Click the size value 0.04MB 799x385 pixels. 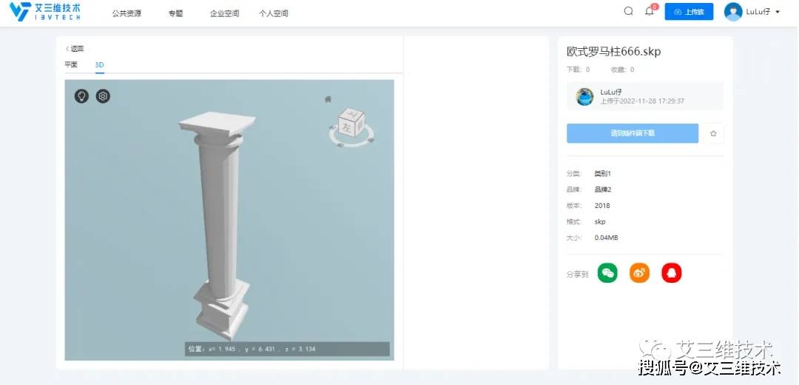tap(606, 238)
